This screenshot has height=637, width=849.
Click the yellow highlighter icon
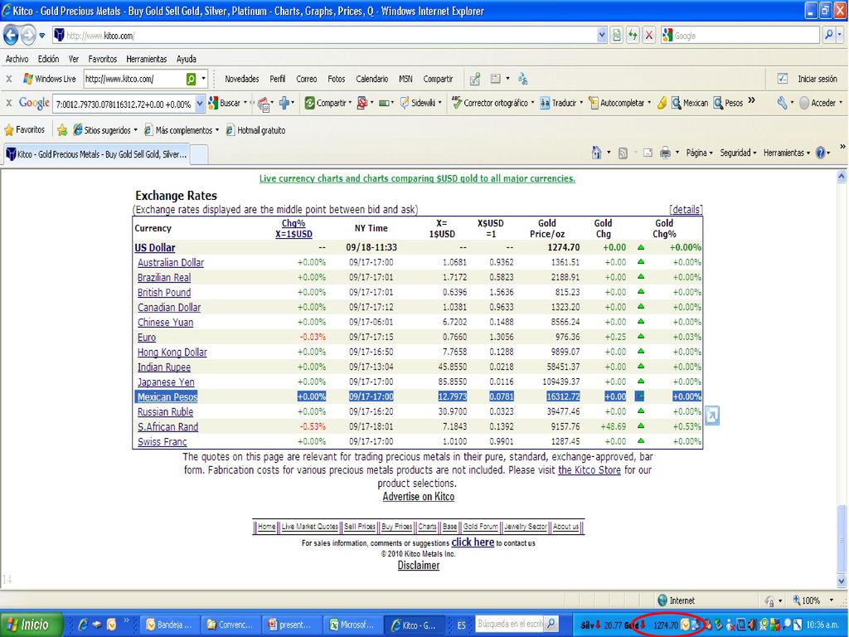coord(662,103)
